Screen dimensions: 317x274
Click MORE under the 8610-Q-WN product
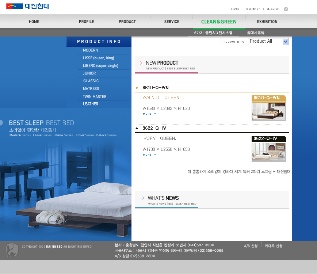click(x=149, y=114)
